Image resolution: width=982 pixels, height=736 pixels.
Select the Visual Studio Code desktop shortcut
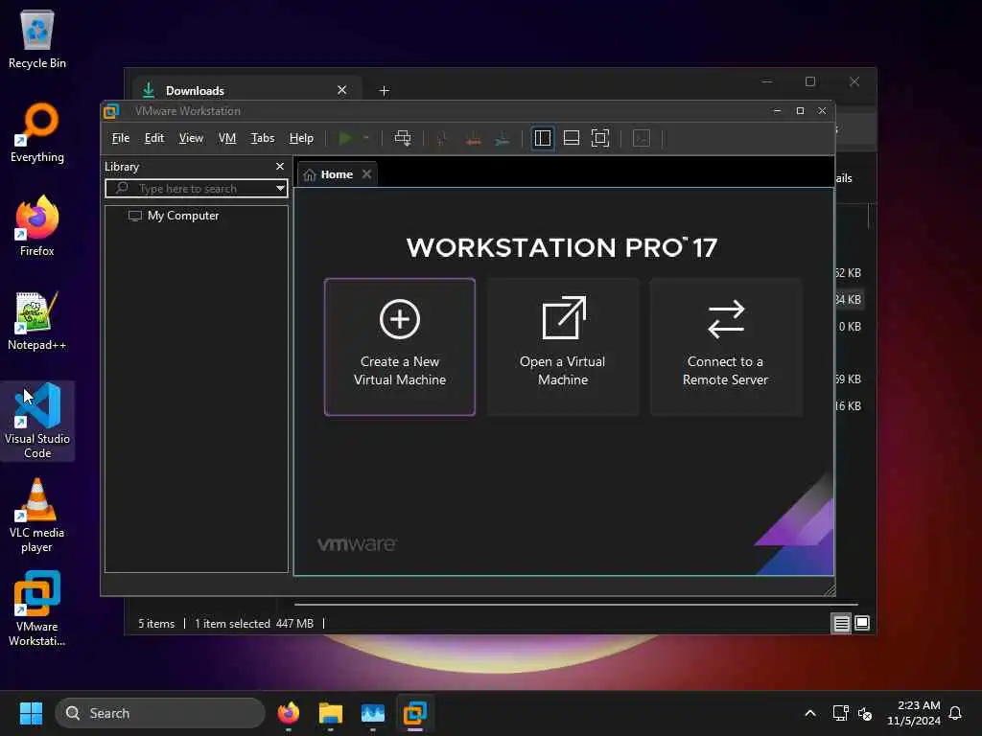[x=37, y=421]
